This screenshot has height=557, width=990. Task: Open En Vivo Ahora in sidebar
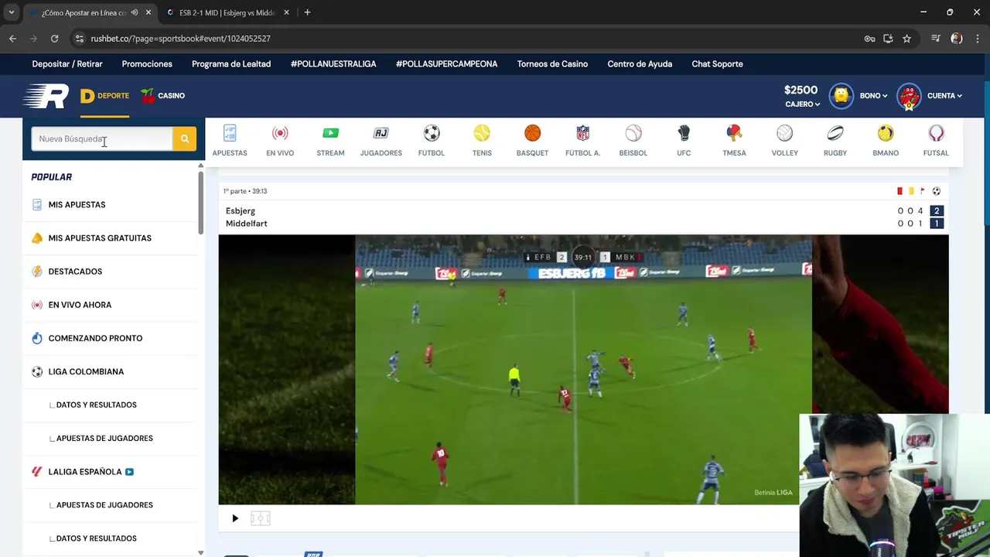click(x=111, y=305)
